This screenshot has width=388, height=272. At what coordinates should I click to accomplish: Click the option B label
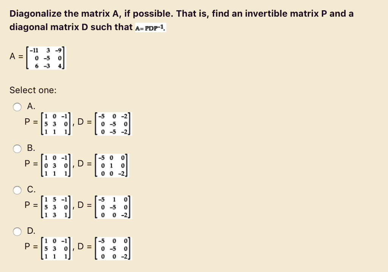coord(30,148)
